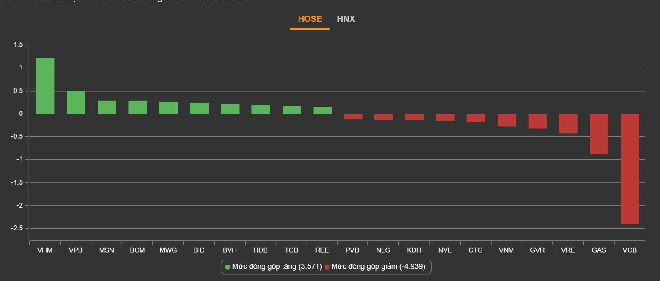Screen dimensions: 660x281
Task: Click the green MWG bar
Action: coord(168,108)
